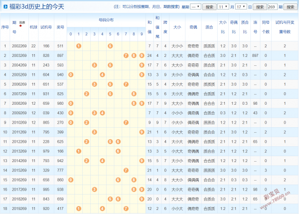Viewport: 299px width, 214px height.
Task: Click the red sort icon next to 期号
Action: point(20,25)
